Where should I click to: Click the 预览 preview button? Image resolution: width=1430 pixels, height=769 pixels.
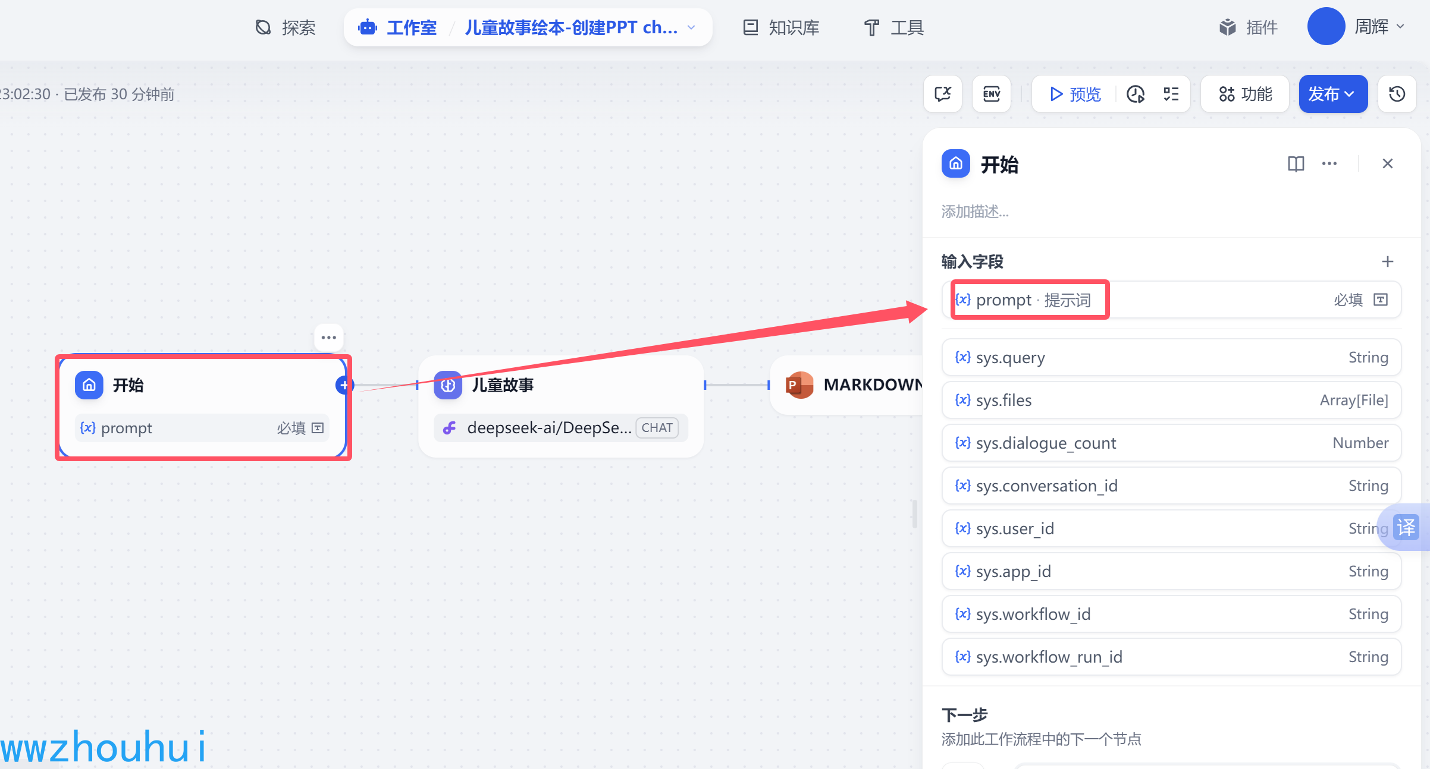point(1075,94)
